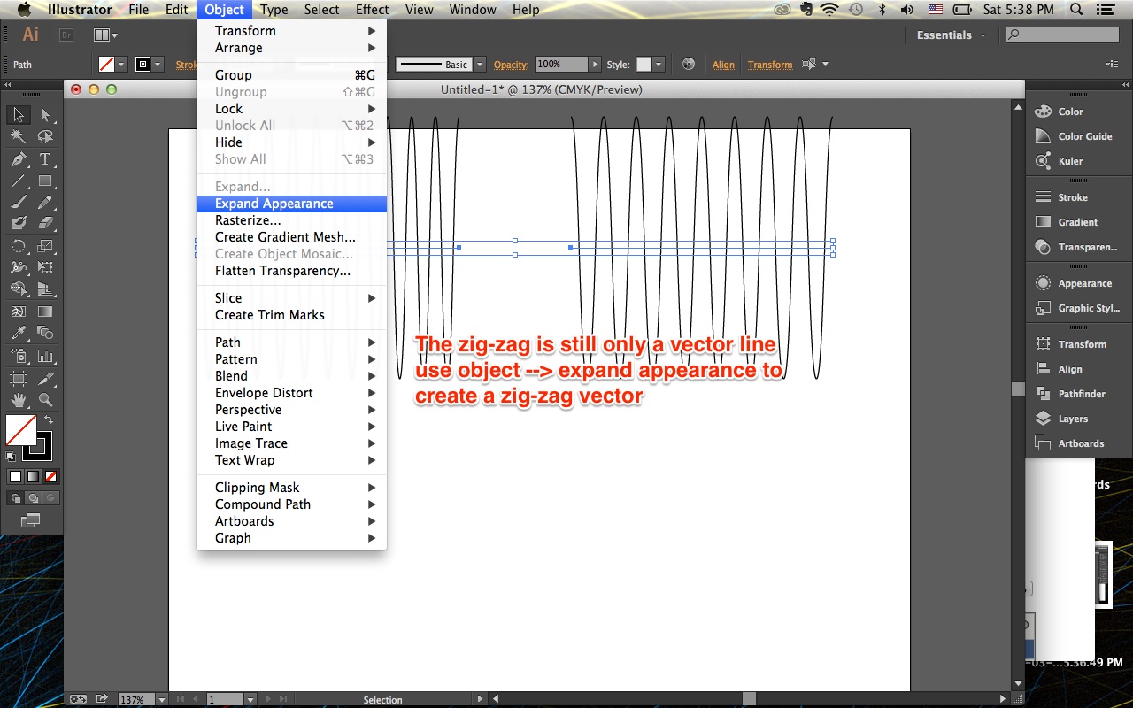Open the artboard navigation dropdown
Image resolution: width=1133 pixels, height=708 pixels.
(250, 699)
